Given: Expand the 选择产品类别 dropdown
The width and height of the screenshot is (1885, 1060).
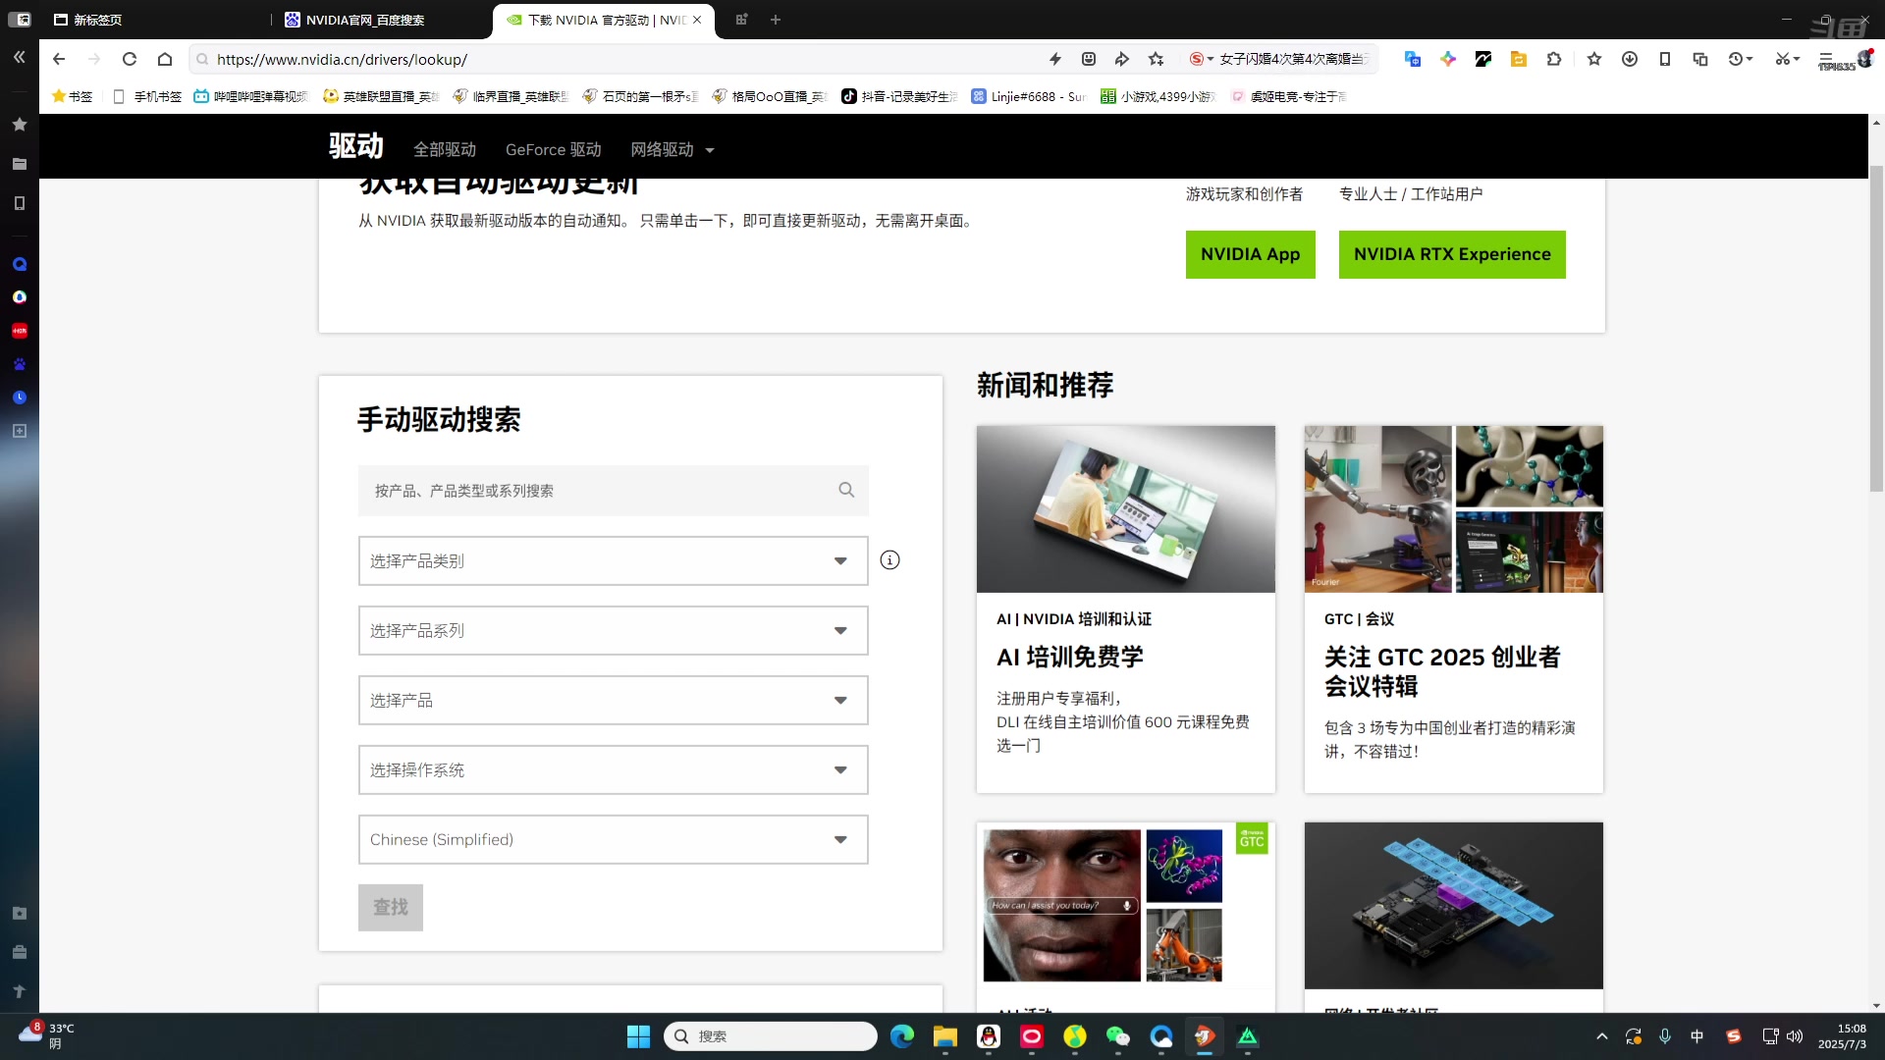Looking at the screenshot, I should [x=613, y=560].
